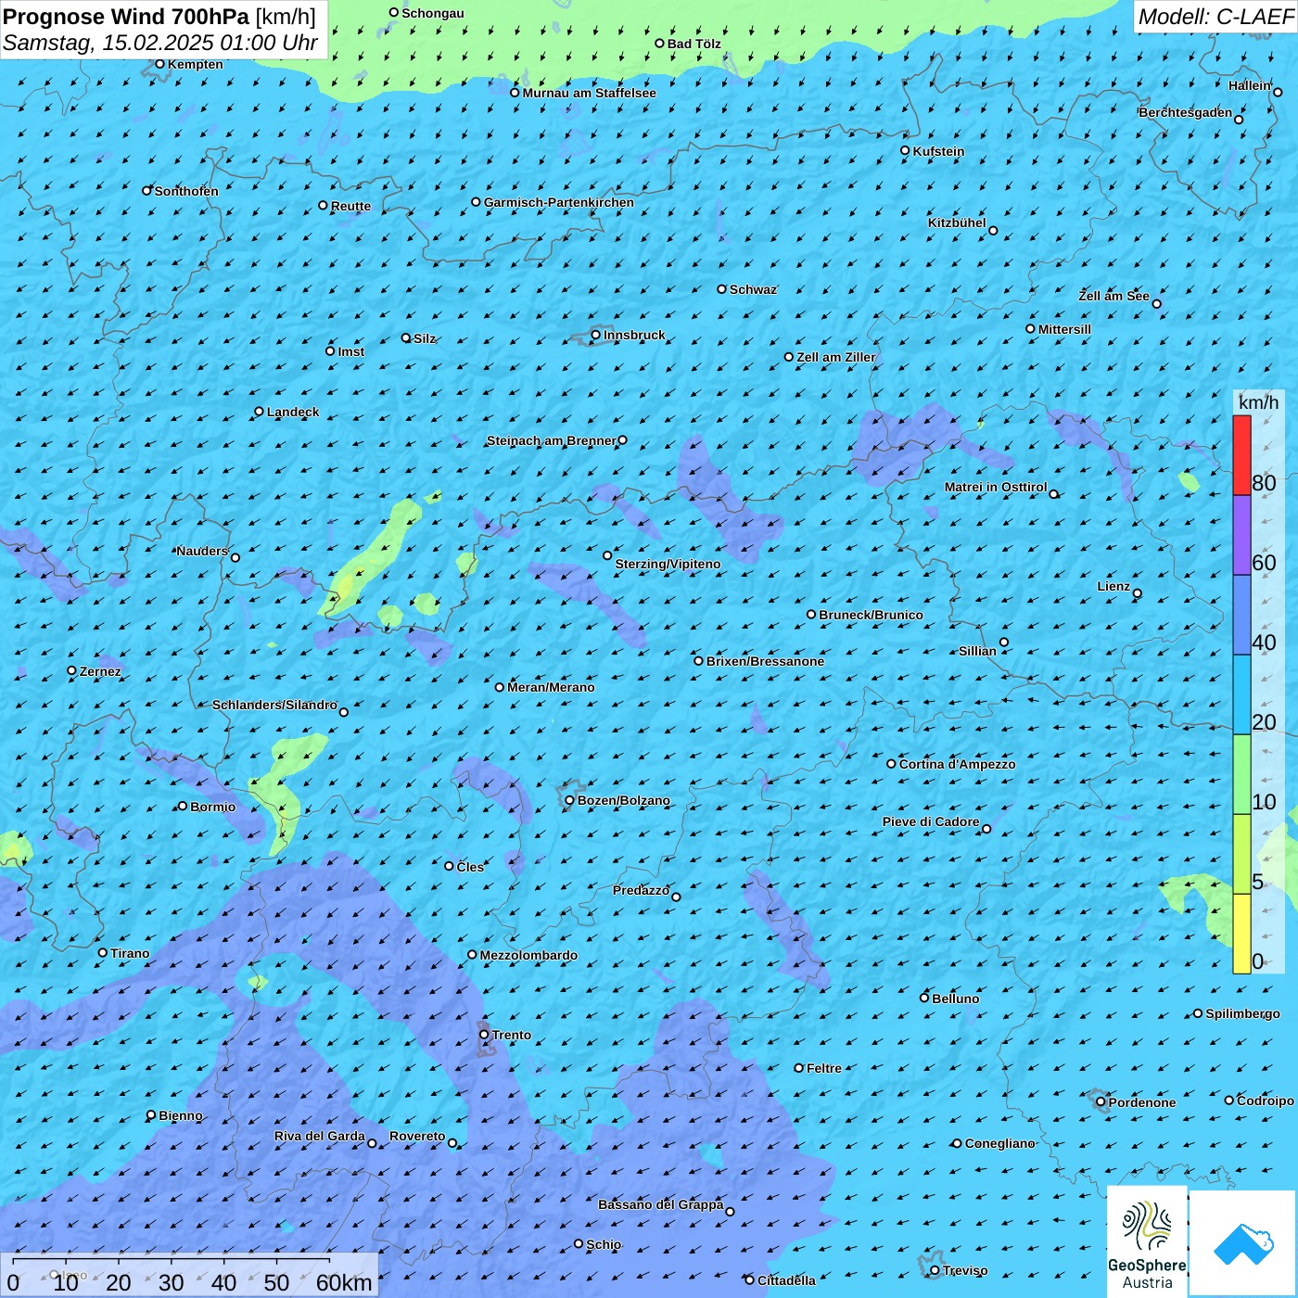The image size is (1298, 1298).
Task: Click the 'Schwaz' label
Action: coord(753,289)
